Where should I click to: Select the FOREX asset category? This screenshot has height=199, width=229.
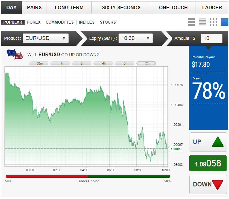pyautogui.click(x=34, y=22)
